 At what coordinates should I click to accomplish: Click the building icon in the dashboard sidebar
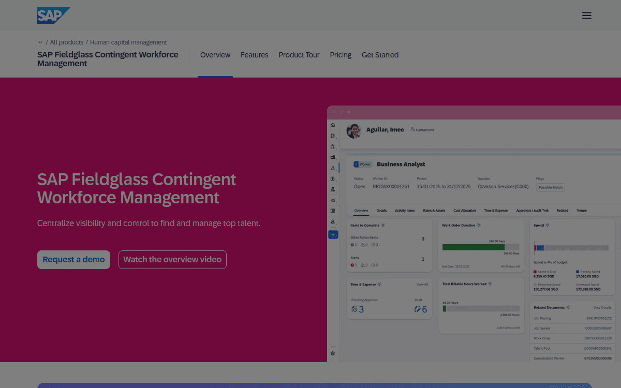[333, 157]
